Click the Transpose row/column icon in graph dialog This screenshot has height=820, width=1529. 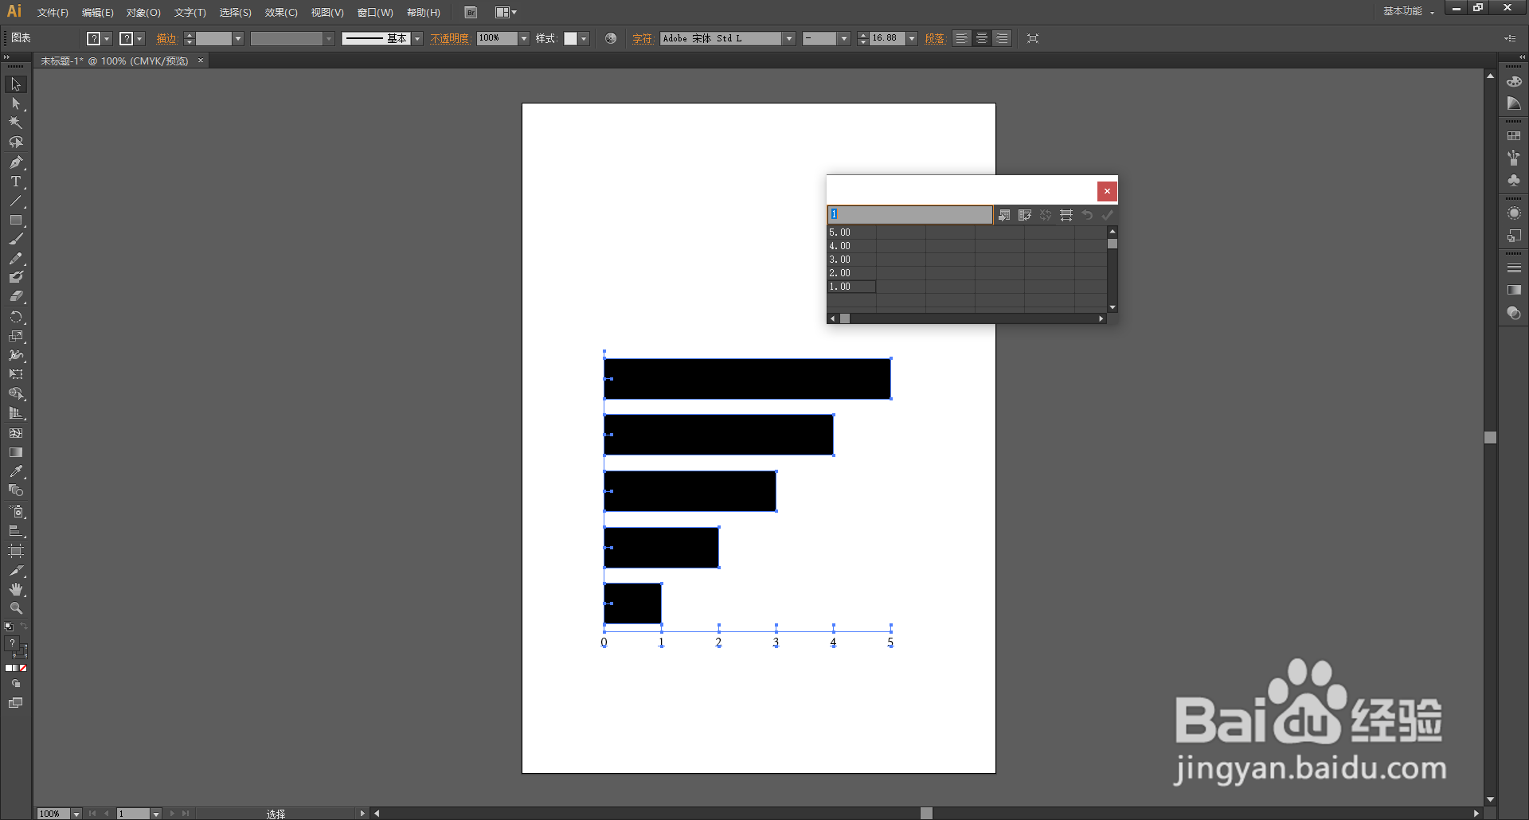[x=1025, y=215]
